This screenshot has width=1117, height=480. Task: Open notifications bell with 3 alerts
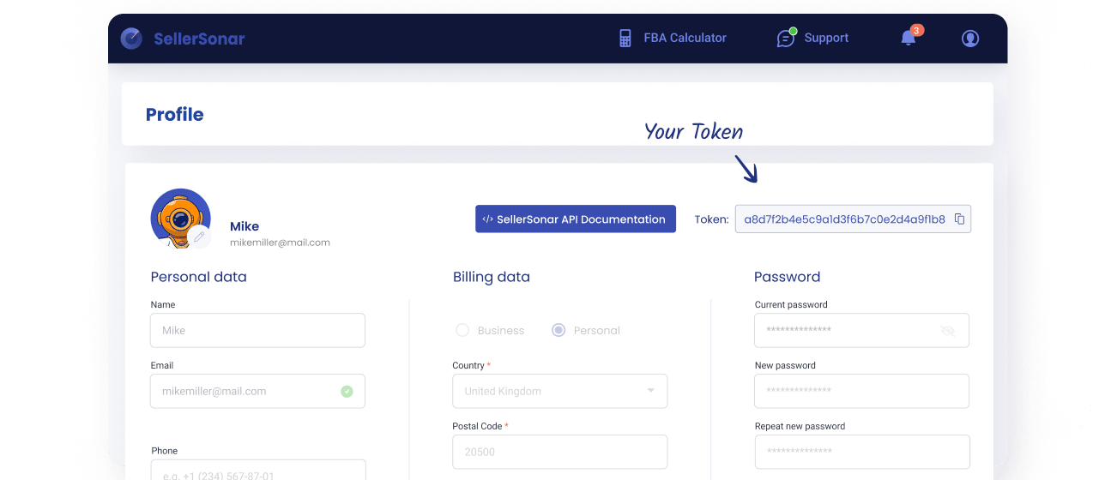coord(909,39)
